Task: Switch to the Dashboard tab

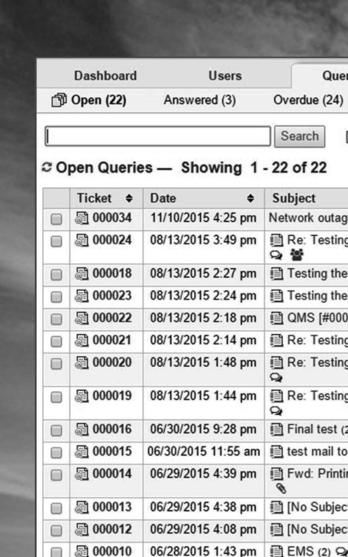Action: pos(105,76)
